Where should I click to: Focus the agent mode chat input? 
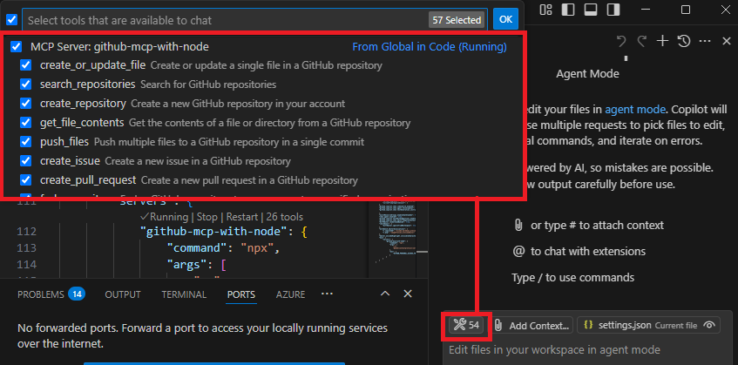[588, 350]
